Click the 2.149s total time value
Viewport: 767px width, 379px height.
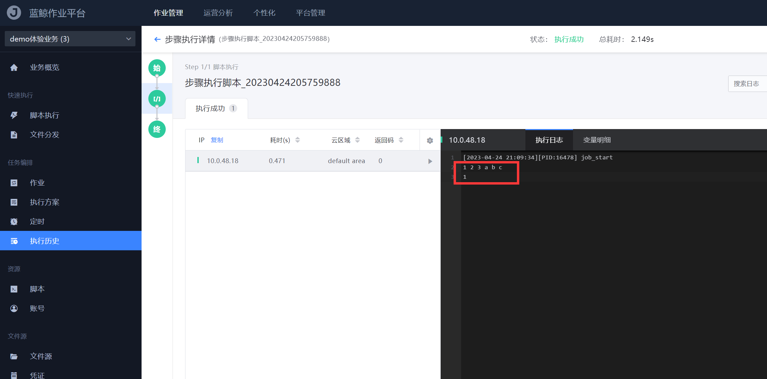pos(642,39)
